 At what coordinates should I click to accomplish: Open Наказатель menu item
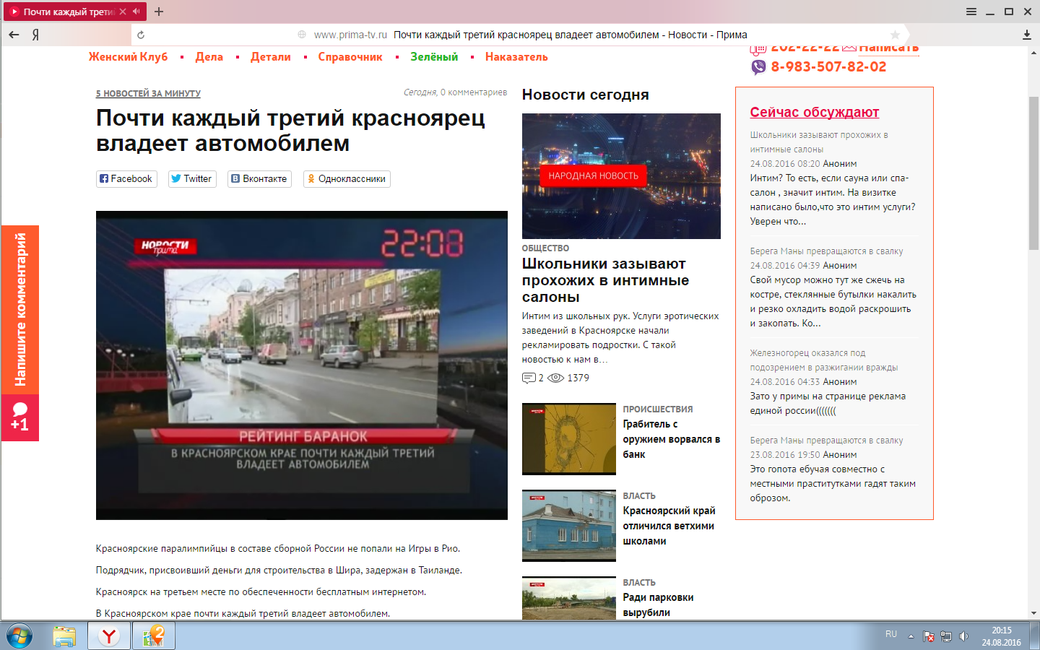516,57
